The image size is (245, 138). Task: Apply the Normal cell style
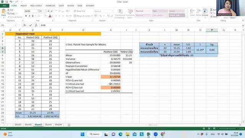pyautogui.click(x=143, y=11)
